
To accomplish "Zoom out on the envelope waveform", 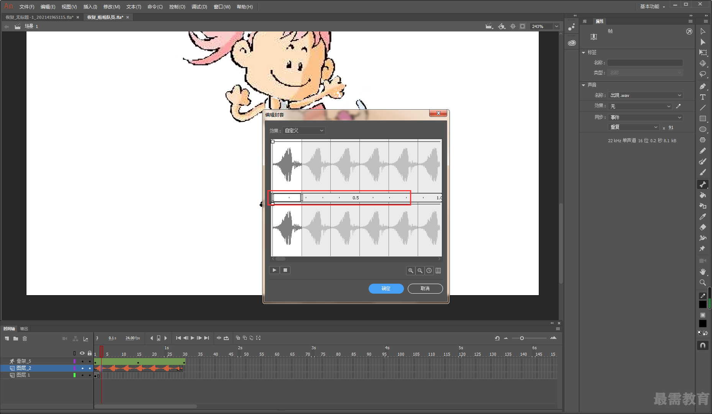I will 420,271.
